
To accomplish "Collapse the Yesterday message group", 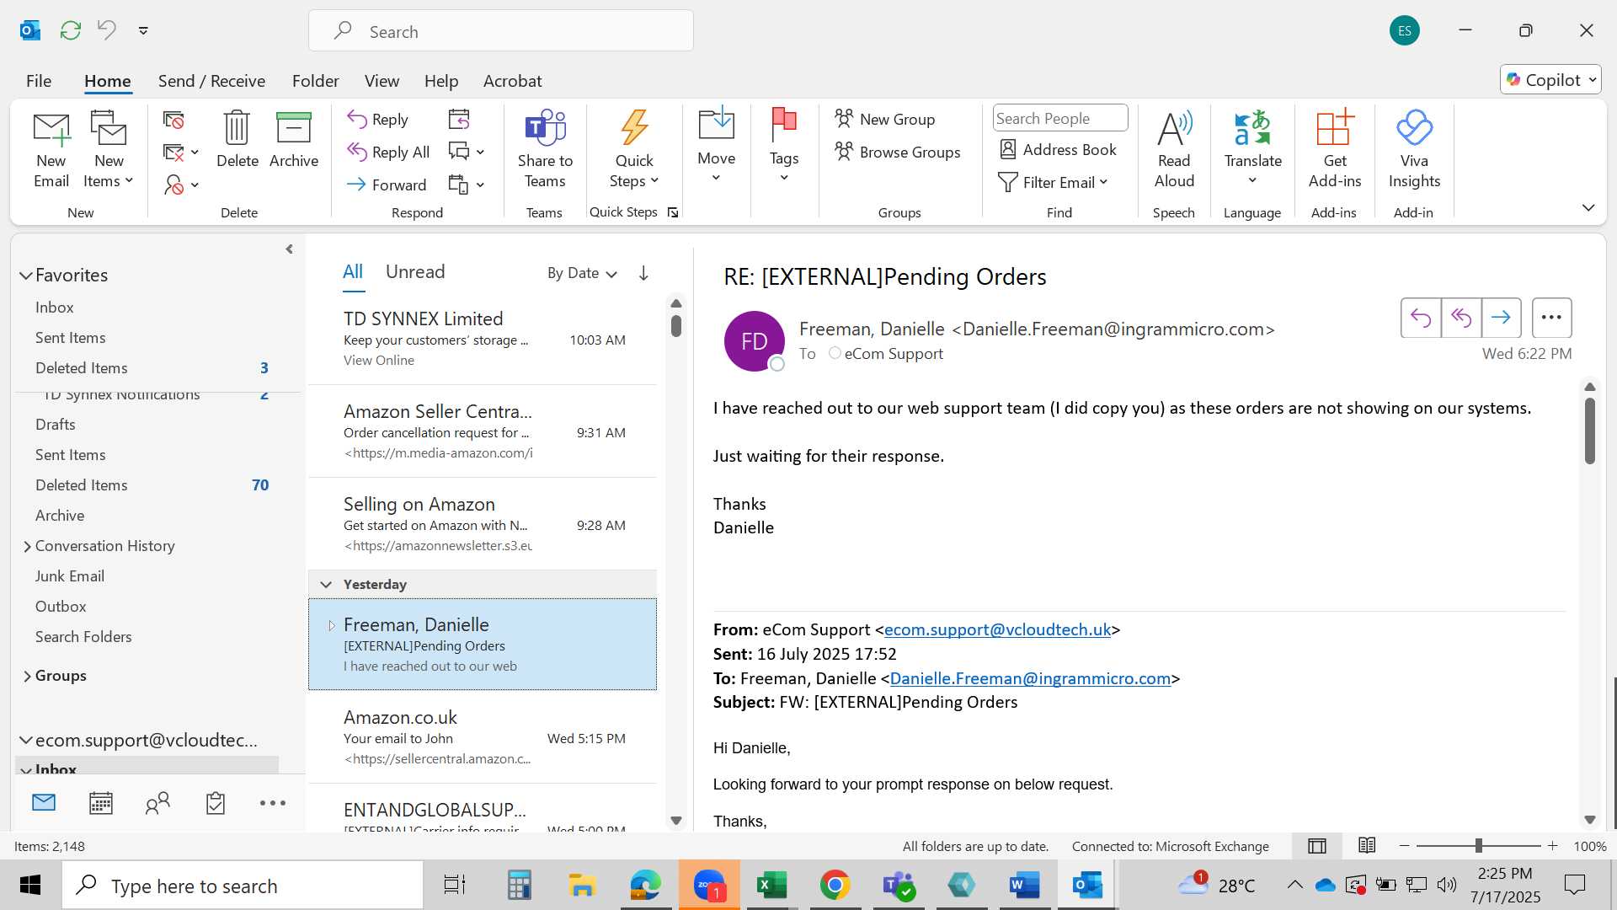I will 326,585.
